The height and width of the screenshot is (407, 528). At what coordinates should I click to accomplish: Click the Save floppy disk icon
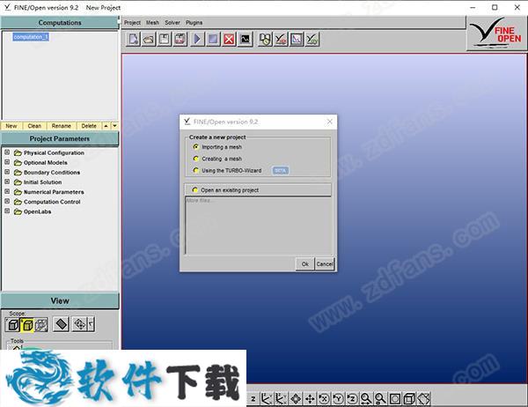(x=165, y=39)
